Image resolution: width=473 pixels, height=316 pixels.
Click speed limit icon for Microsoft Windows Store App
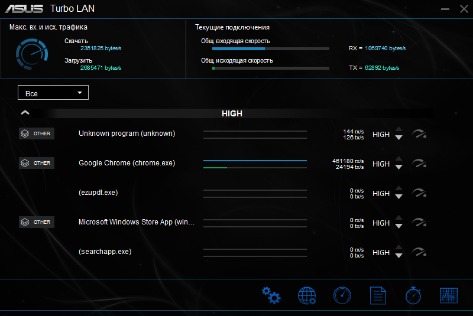[419, 222]
